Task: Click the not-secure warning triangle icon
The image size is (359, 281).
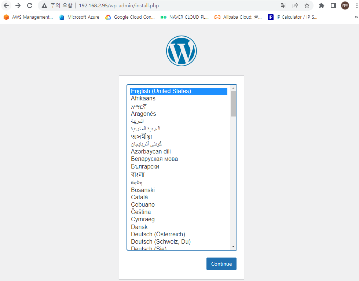Action: (44, 5)
